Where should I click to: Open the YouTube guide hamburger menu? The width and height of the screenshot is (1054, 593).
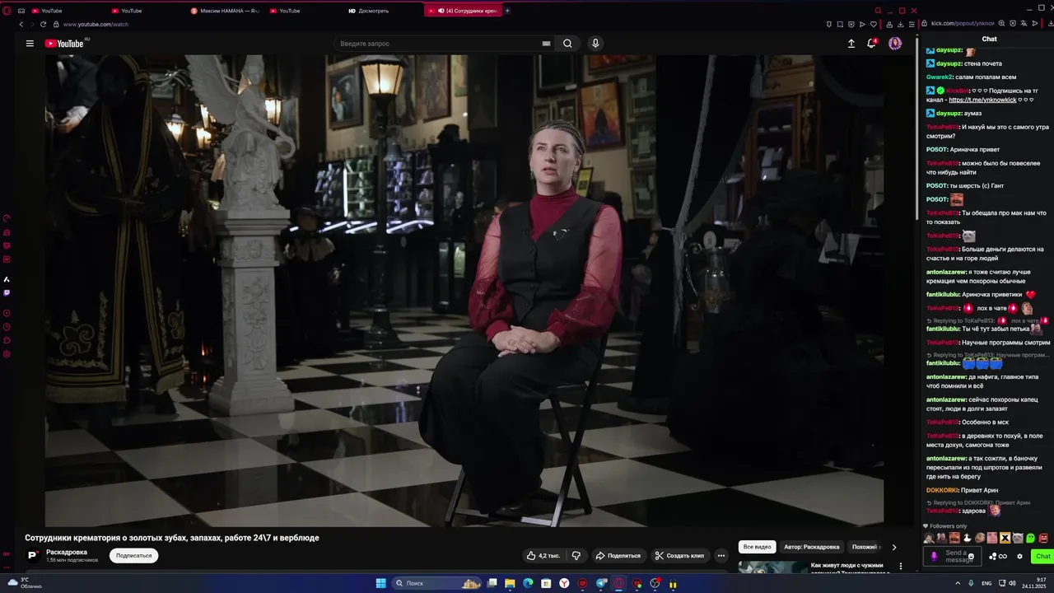(30, 44)
